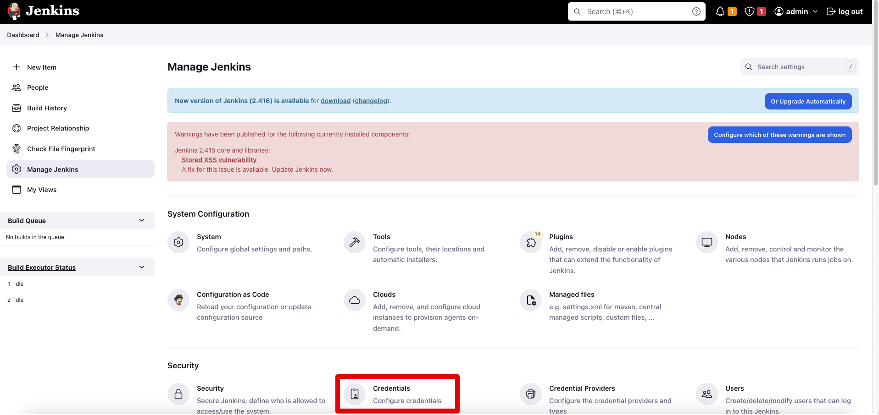Collapse the Build Queue panel
The width and height of the screenshot is (879, 415).
point(142,220)
